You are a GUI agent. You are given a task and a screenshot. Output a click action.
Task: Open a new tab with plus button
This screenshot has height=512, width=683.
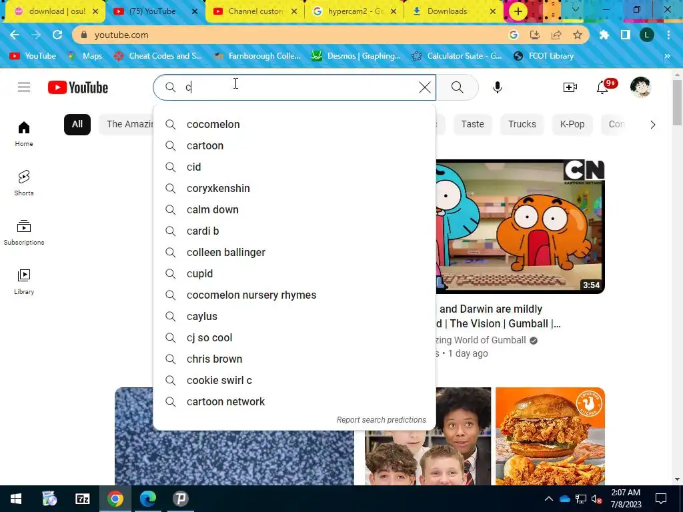click(x=518, y=11)
